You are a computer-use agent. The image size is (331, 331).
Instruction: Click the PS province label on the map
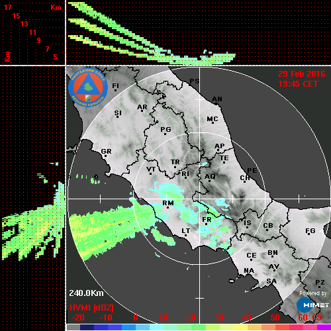point(195,81)
